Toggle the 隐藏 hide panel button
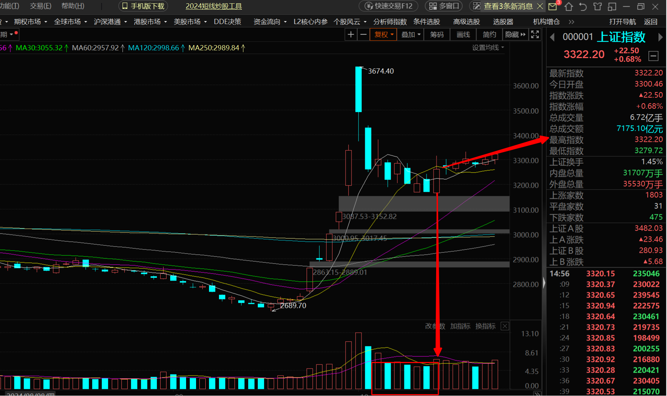The width and height of the screenshot is (667, 396). point(515,35)
